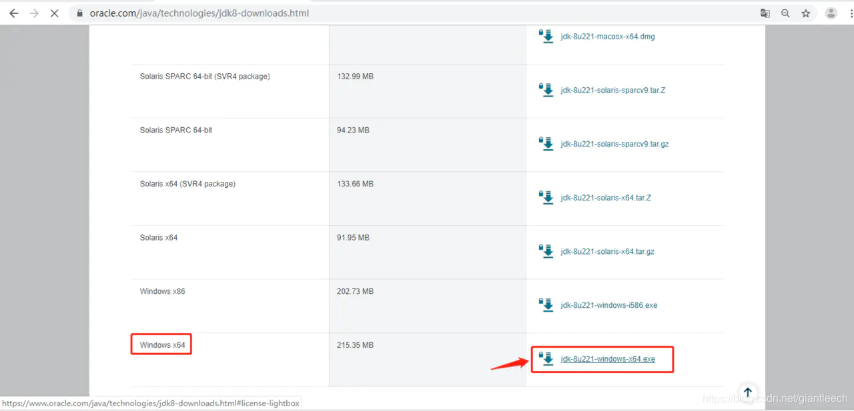This screenshot has width=854, height=411.
Task: Click download icon for solaris-sparcv9.tar.Z
Action: tap(546, 89)
